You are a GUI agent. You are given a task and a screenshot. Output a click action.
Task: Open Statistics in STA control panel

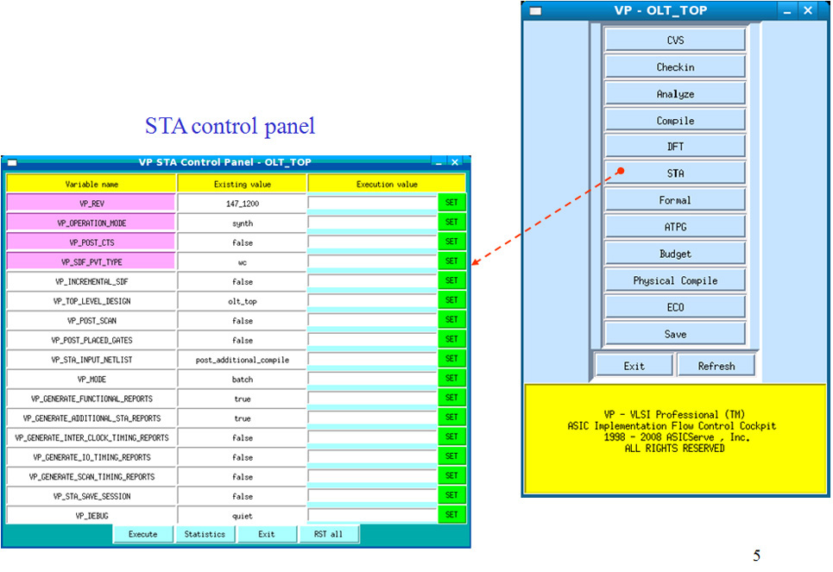205,534
